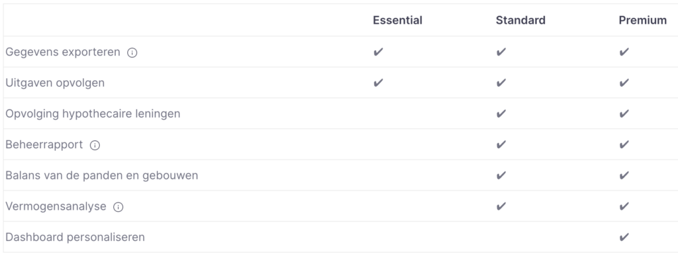Viewport: 678px width, 256px height.
Task: Open info icon next to Vermogensanalyse
Action: point(118,207)
